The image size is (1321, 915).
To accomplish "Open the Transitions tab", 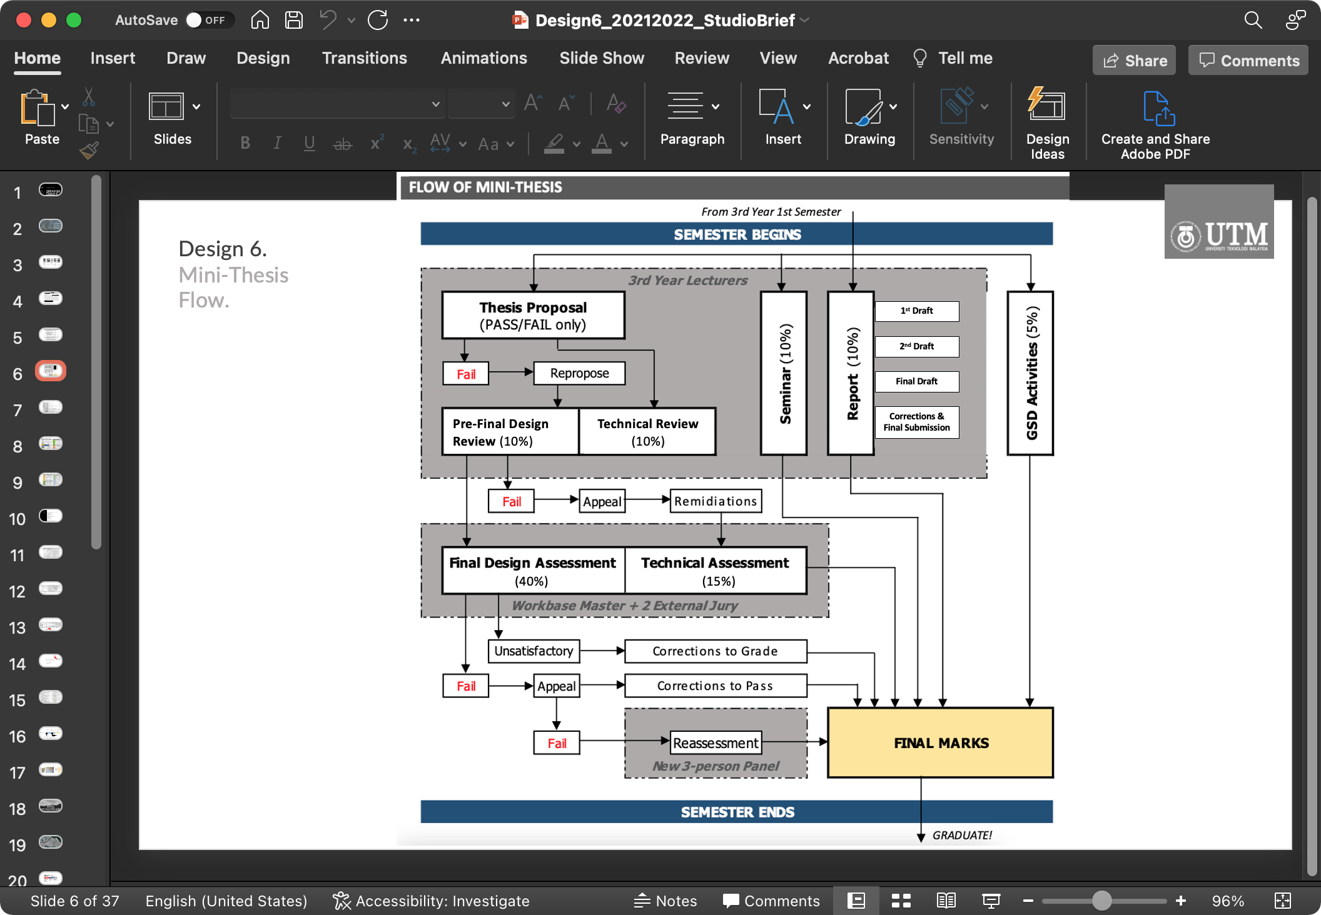I will 364,58.
